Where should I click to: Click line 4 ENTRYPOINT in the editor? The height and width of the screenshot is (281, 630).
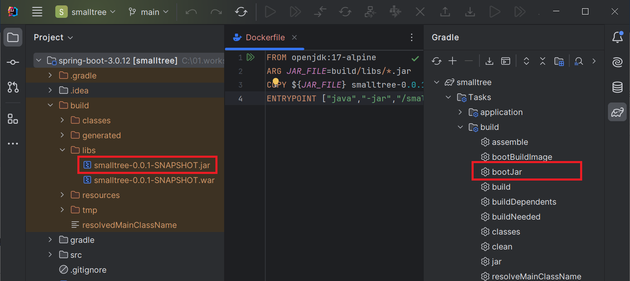(345, 98)
